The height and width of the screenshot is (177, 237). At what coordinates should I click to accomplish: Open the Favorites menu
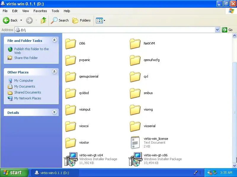(x=40, y=11)
